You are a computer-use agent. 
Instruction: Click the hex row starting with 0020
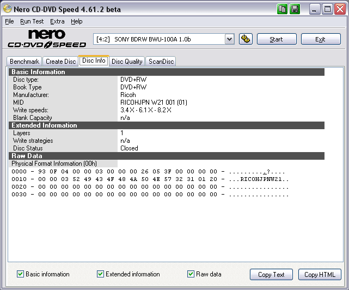(x=150, y=187)
